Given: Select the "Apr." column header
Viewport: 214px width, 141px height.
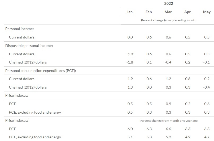Looking at the screenshot, I should [187, 12].
